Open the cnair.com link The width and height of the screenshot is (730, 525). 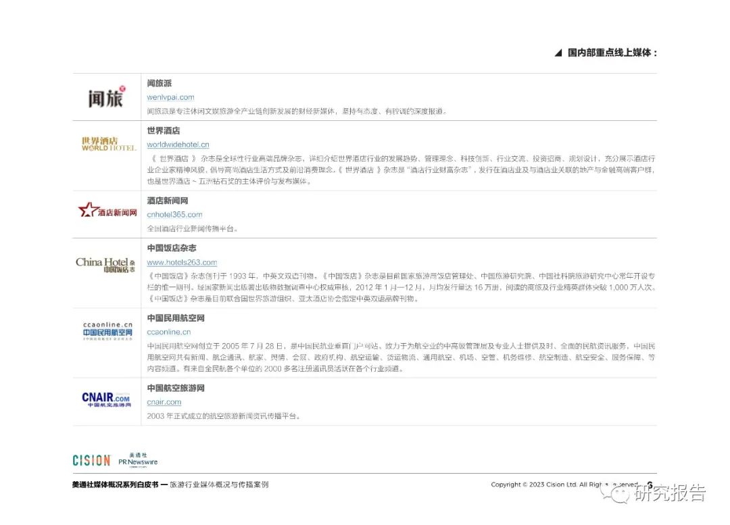coord(164,402)
